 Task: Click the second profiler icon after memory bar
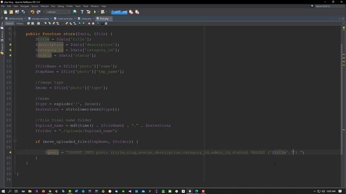137,12
